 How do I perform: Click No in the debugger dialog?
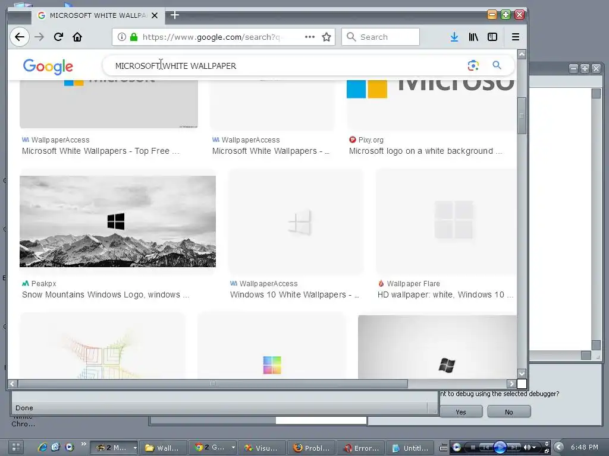pyautogui.click(x=509, y=412)
